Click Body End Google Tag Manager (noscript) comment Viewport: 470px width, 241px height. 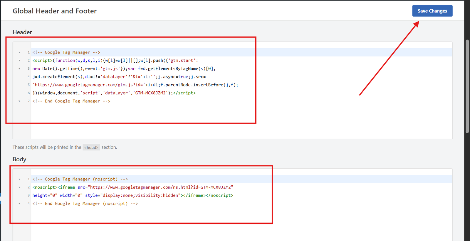click(x=85, y=204)
